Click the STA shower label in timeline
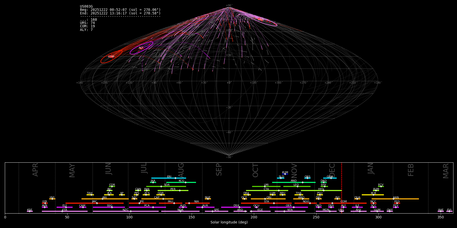Image resolution: width=457 pixels, height=228 pixels. click(x=266, y=202)
